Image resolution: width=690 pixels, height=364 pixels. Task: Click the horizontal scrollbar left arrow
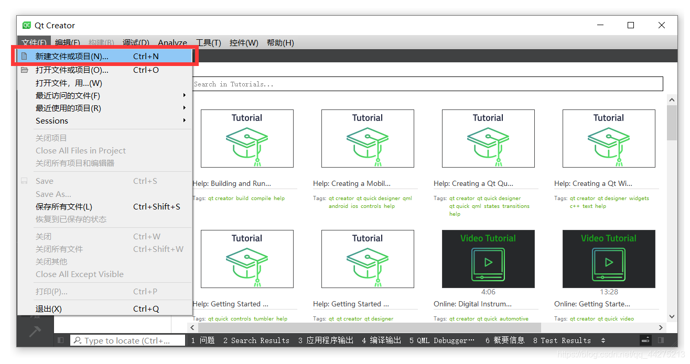(192, 327)
